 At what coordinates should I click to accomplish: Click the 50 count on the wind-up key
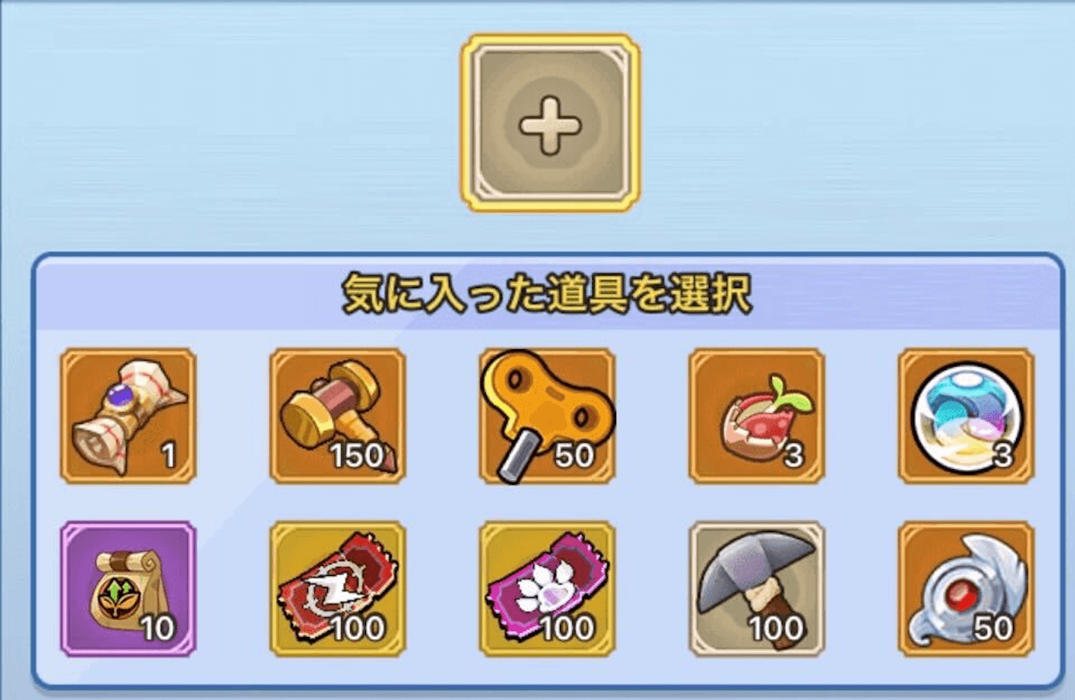pyautogui.click(x=575, y=456)
